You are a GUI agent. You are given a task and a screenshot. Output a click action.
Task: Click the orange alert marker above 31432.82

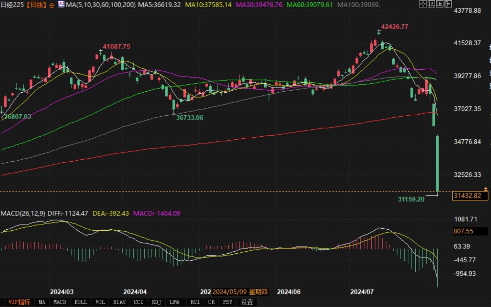click(486, 189)
